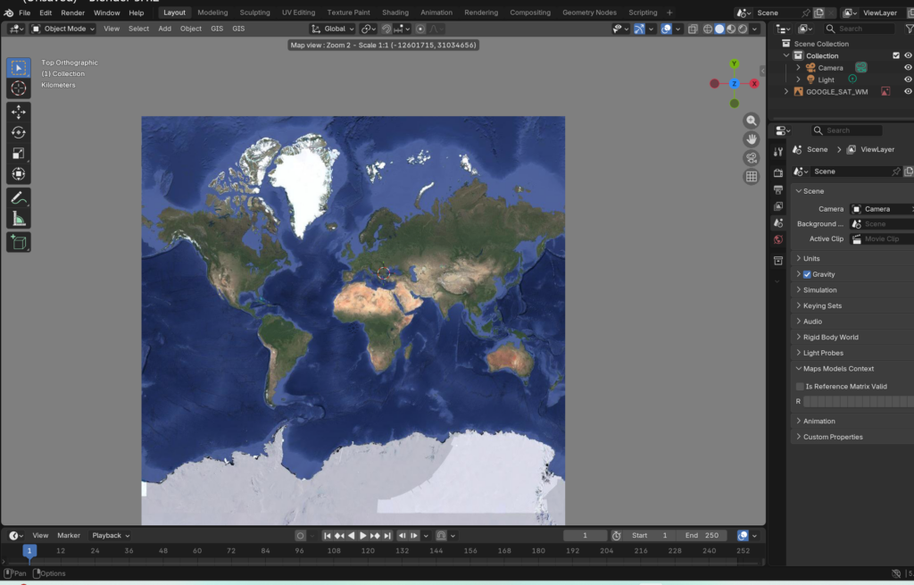Image resolution: width=914 pixels, height=585 pixels.
Task: Toggle proportional editing
Action: [420, 29]
